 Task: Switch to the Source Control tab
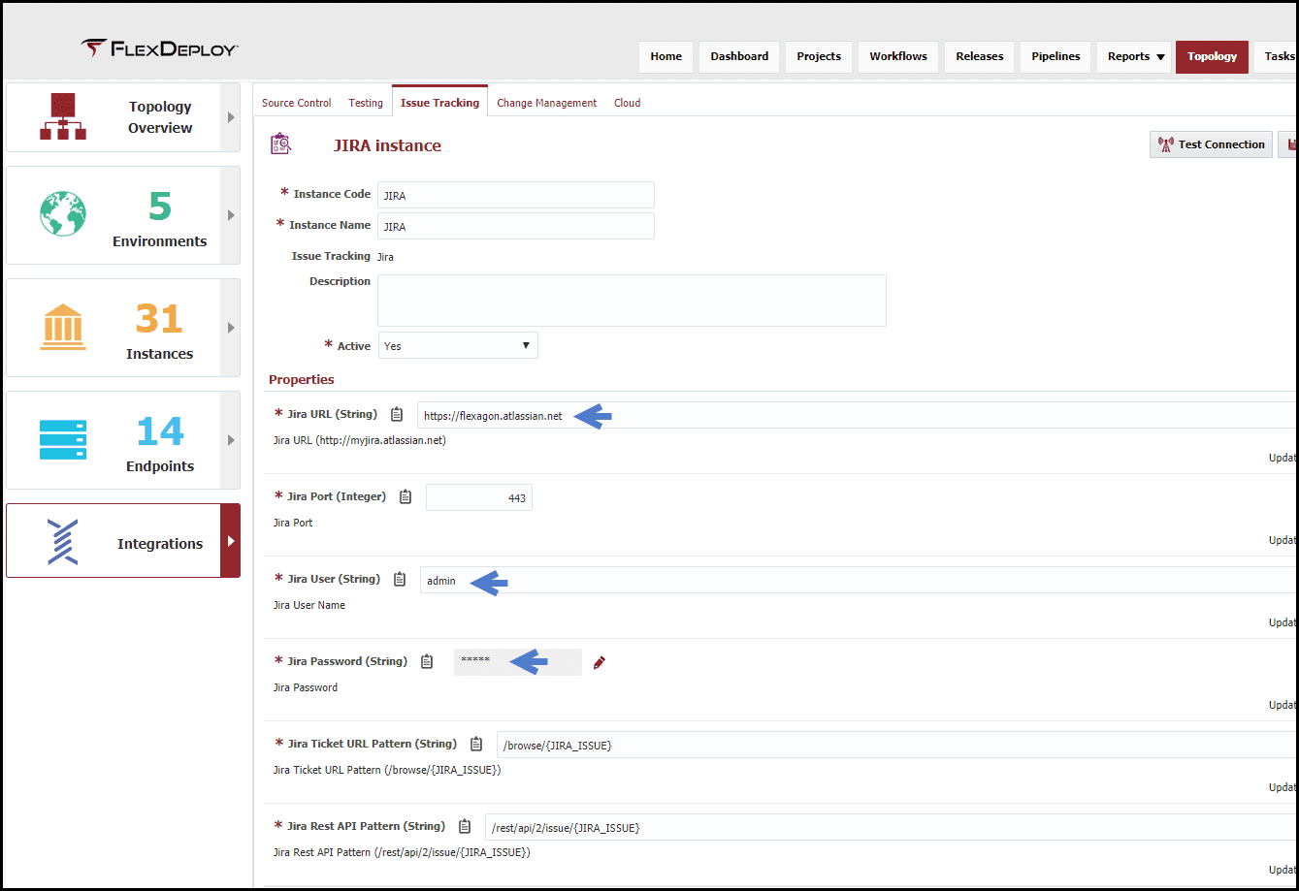click(x=297, y=103)
